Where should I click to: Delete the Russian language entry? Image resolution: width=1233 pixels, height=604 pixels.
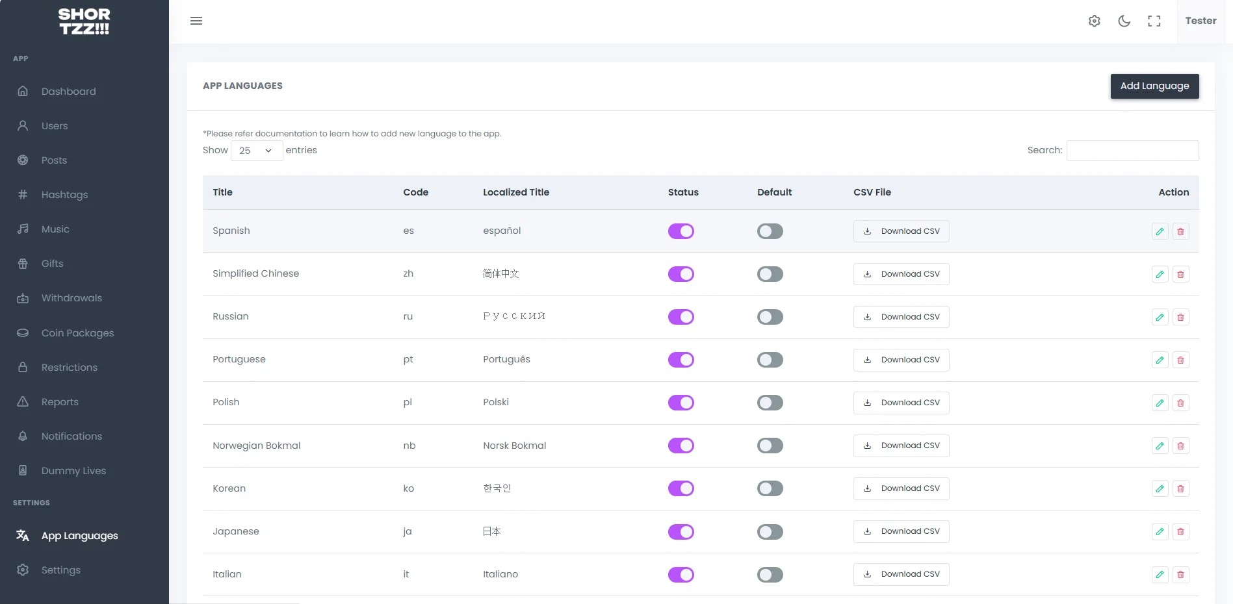(1180, 317)
